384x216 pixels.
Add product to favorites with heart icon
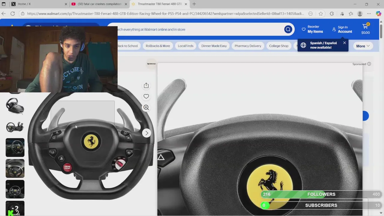(146, 96)
